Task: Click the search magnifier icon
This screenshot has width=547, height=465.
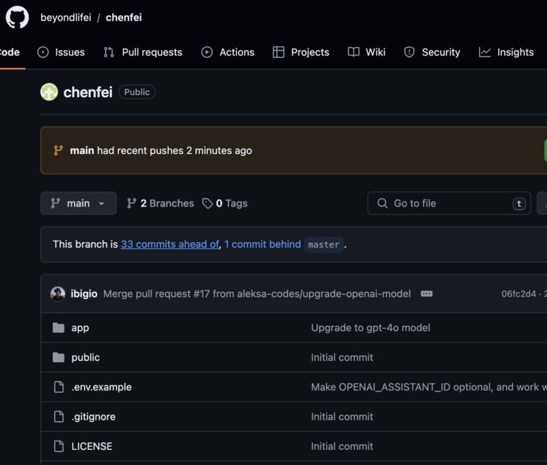Action: pos(382,203)
